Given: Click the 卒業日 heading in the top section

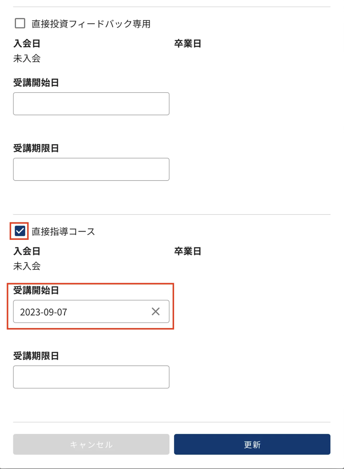Looking at the screenshot, I should [187, 43].
